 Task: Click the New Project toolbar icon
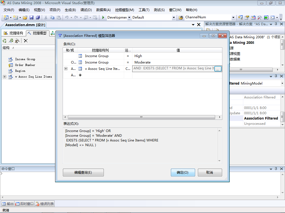[x=6, y=17]
